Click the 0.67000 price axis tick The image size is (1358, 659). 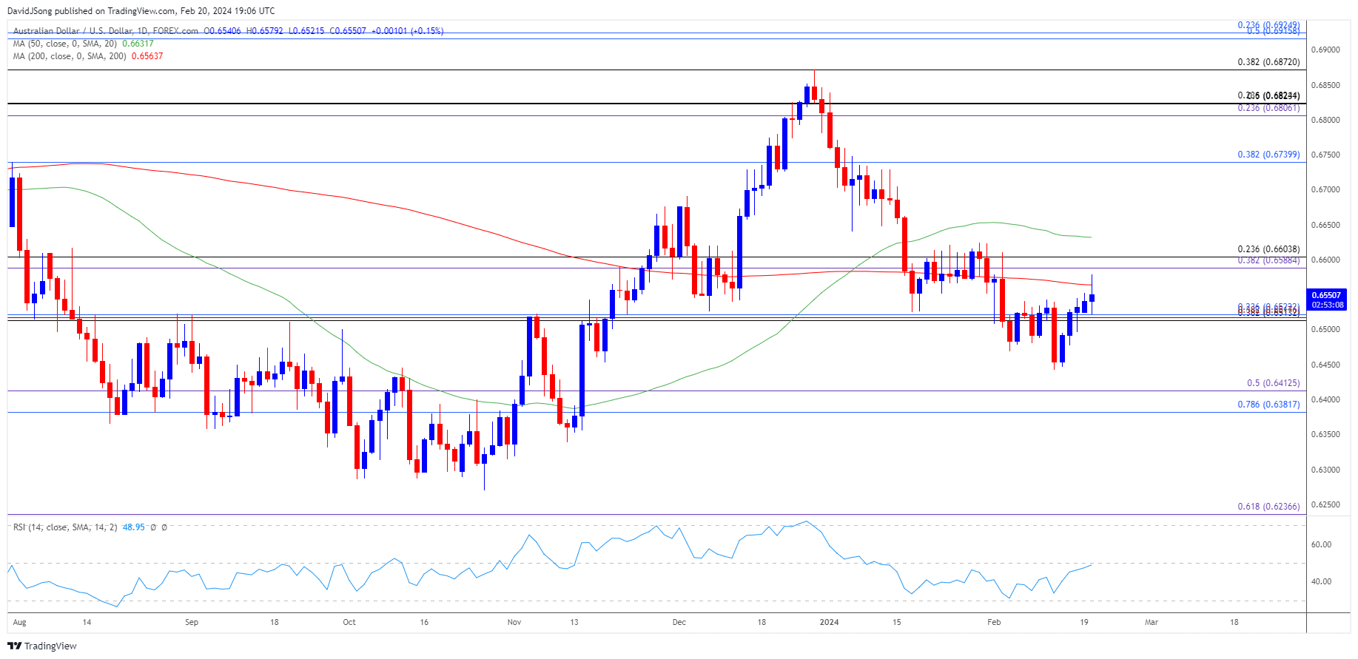pos(1325,190)
